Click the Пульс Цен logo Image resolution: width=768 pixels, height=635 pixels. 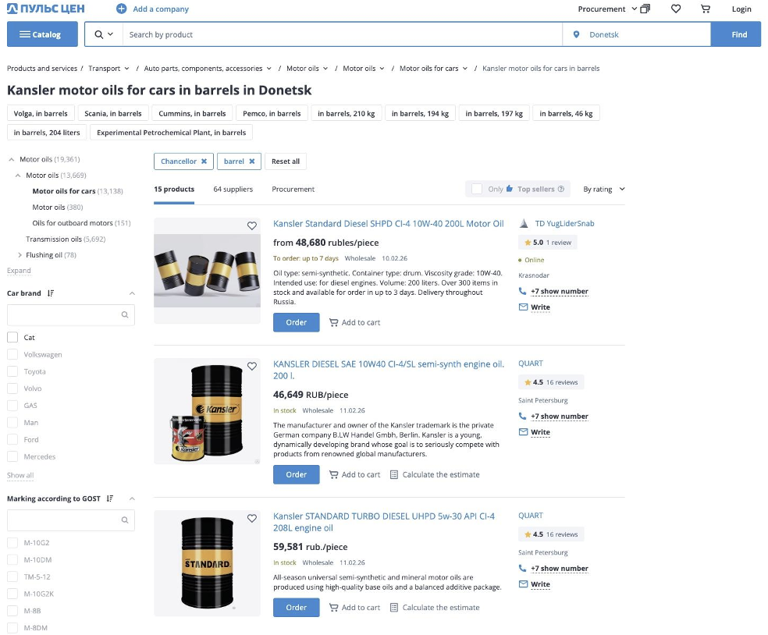45,9
